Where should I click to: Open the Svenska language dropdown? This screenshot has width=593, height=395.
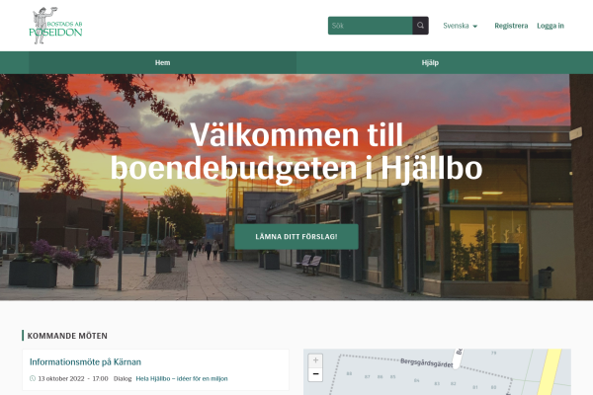coord(461,26)
